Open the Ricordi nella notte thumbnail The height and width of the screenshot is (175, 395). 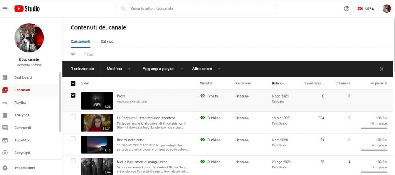[97, 145]
